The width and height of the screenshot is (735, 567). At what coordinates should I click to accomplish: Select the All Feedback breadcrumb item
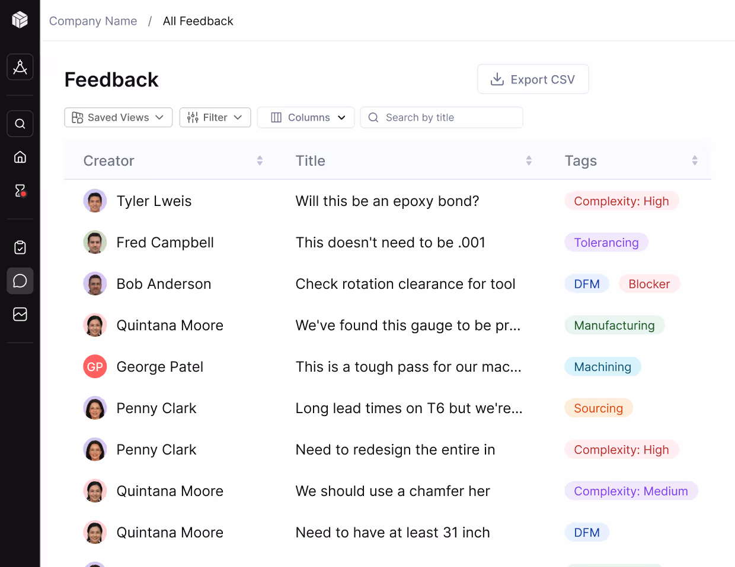[x=198, y=21]
